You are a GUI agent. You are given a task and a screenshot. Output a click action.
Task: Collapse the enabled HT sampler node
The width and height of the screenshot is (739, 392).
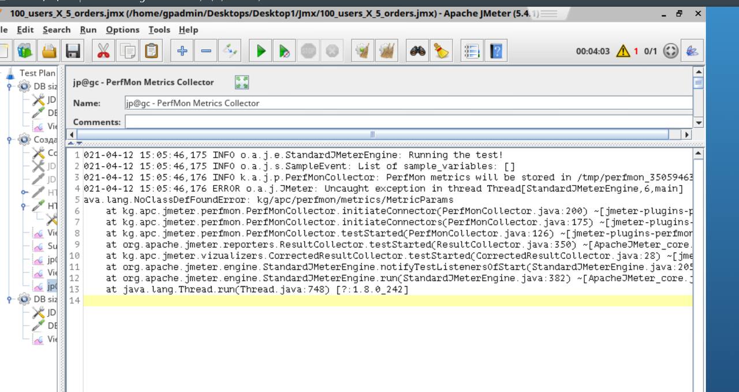(24, 206)
